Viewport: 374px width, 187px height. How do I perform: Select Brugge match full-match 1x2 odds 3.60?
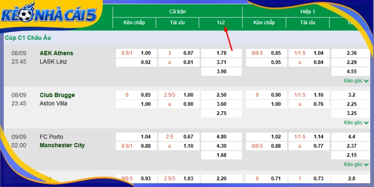coord(221,104)
